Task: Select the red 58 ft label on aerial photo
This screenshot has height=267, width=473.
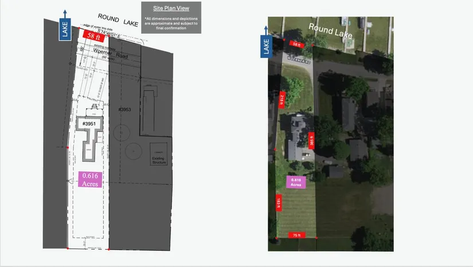Action: tap(295, 44)
